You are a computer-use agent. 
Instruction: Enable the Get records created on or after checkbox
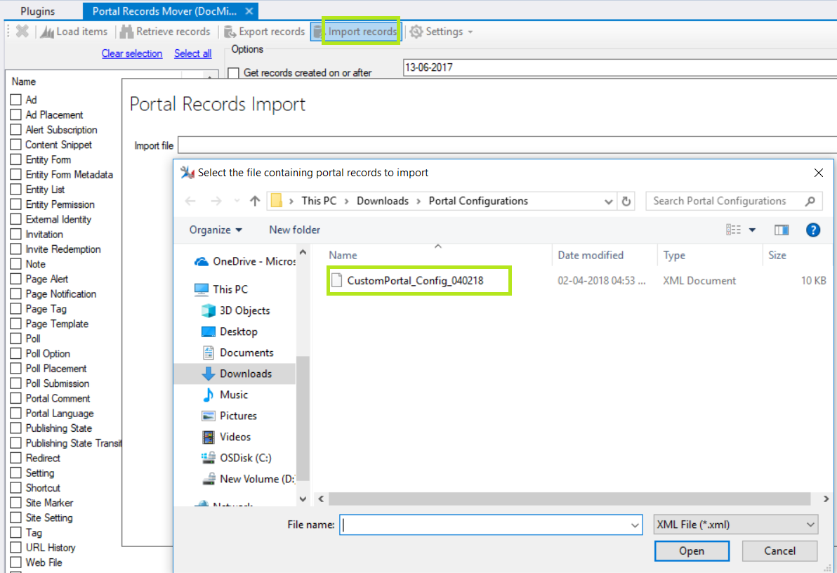pos(234,72)
